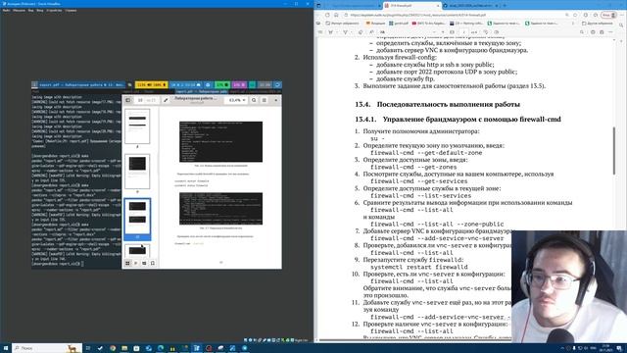627x353 pixels.
Task: Print the PDF from browser toolbar
Action: (593, 32)
